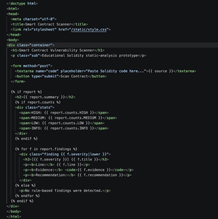Click the {% if report.counts %} statement

click(x=38, y=102)
